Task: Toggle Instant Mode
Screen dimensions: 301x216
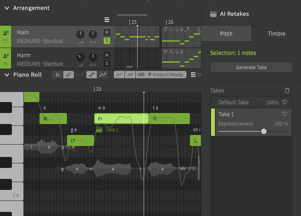Action: click(x=165, y=75)
